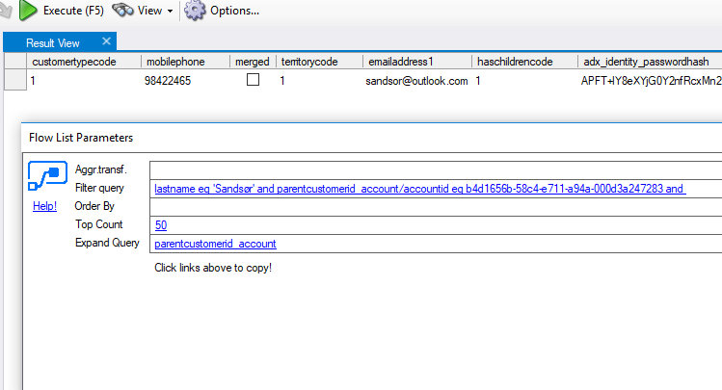
Task: Click the empty Order By field
Action: (x=434, y=207)
